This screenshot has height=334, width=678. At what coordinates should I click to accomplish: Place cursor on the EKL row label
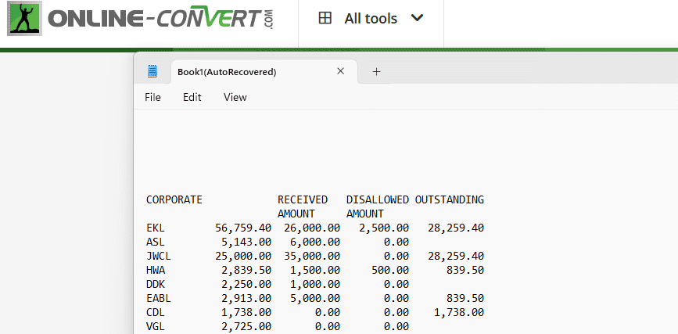click(156, 228)
